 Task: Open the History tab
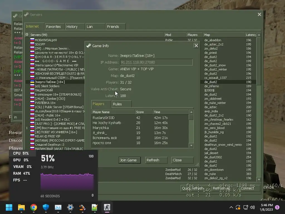pyautogui.click(x=75, y=26)
